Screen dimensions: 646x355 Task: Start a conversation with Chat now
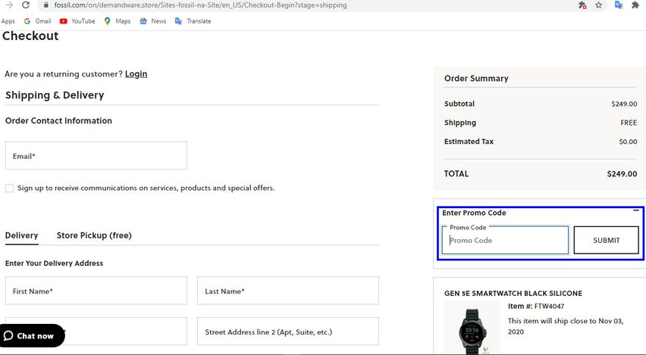[x=32, y=335]
